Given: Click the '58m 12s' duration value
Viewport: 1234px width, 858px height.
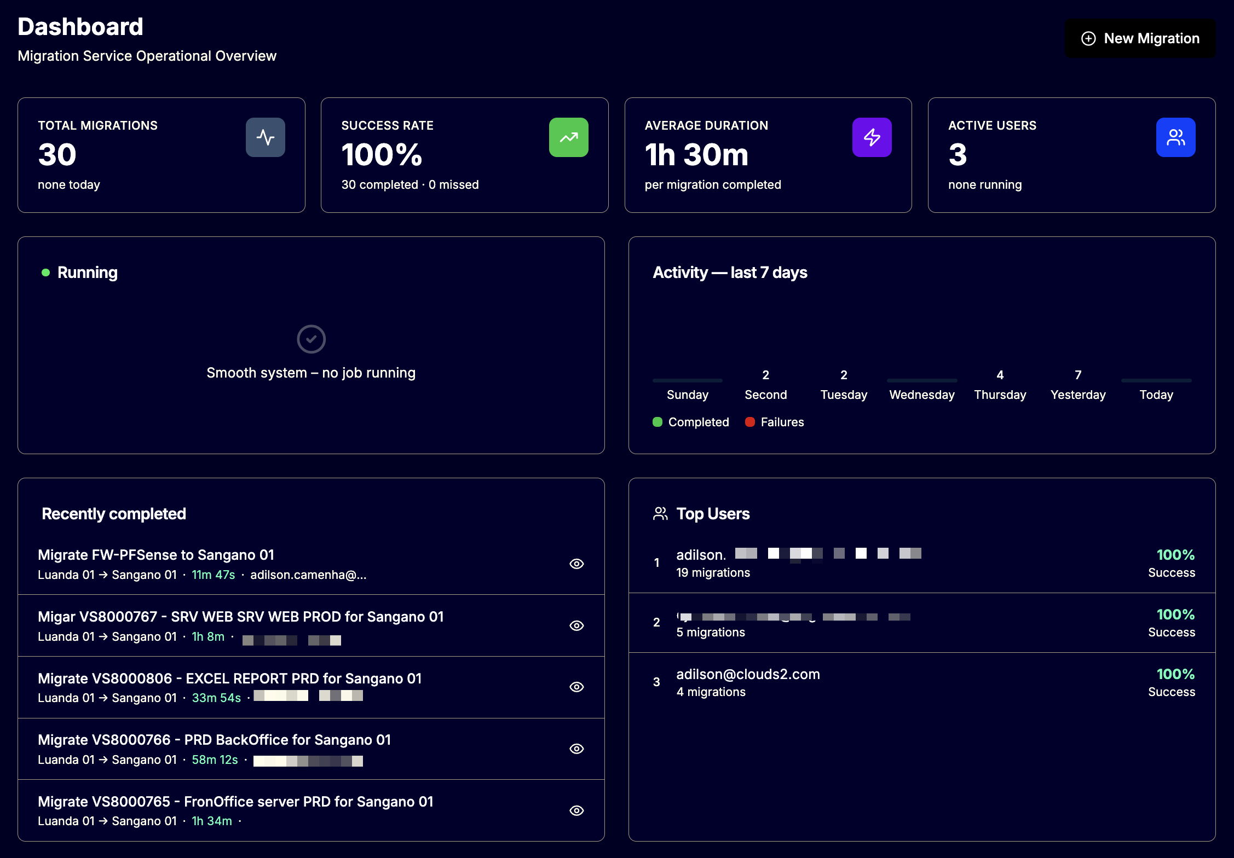Looking at the screenshot, I should (x=215, y=760).
